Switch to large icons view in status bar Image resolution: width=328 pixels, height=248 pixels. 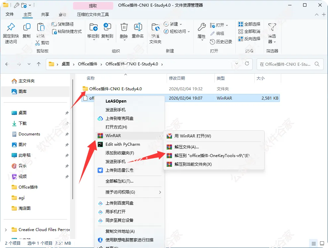click(322, 243)
